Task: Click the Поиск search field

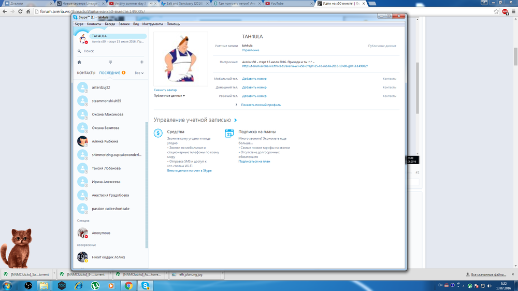Action: 111,51
